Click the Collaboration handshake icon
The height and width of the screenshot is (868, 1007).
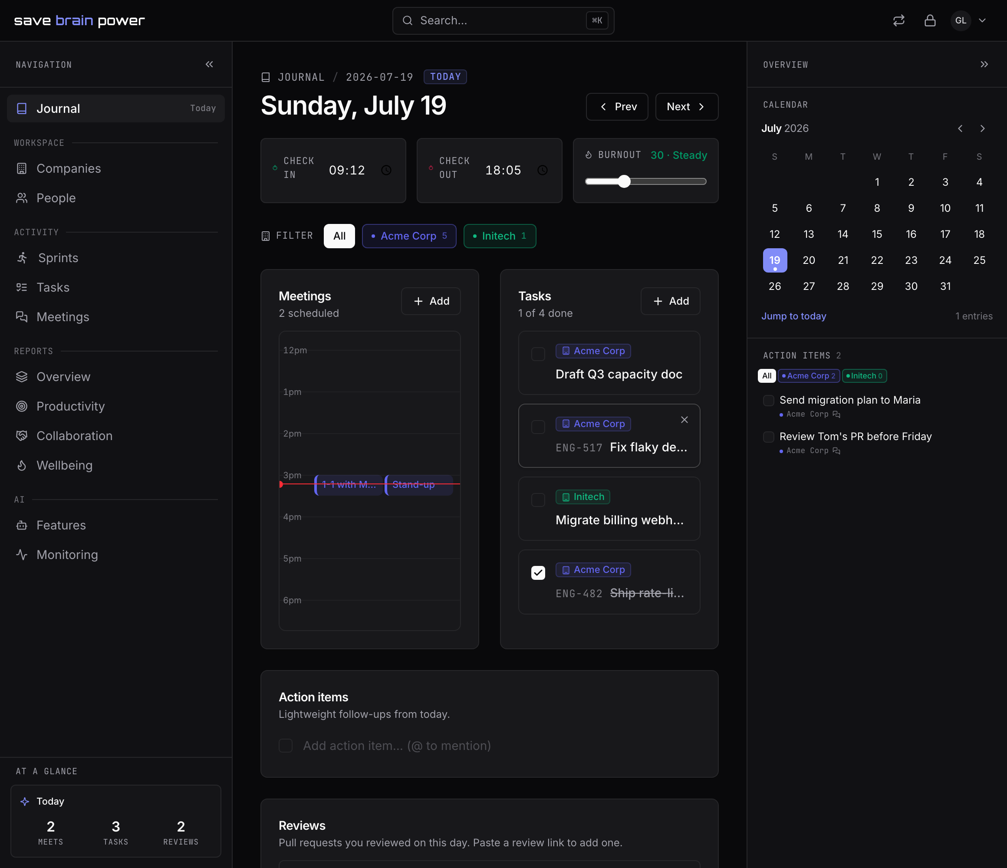click(21, 435)
